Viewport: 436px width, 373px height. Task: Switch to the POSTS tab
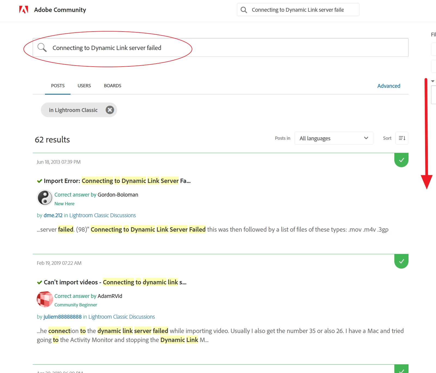[x=58, y=86]
